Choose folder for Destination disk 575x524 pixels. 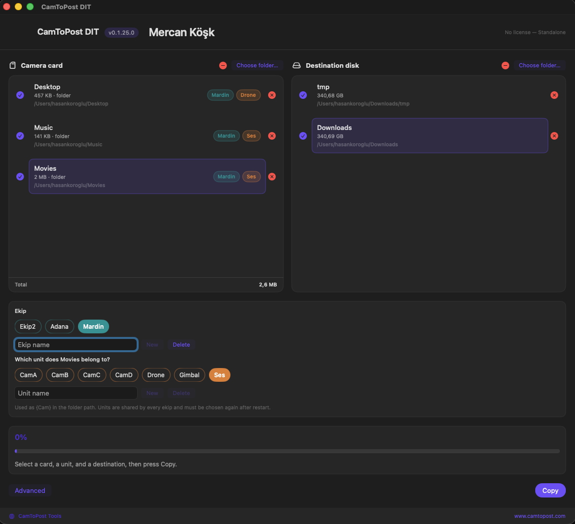click(x=539, y=65)
